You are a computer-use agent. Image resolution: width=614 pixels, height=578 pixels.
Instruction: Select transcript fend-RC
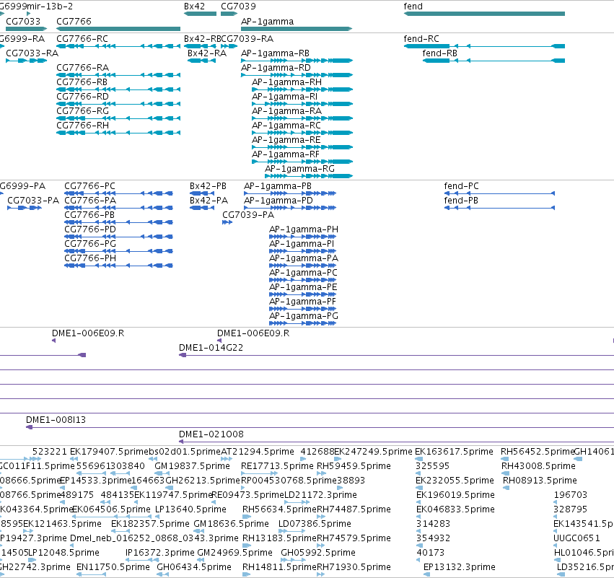(x=421, y=38)
